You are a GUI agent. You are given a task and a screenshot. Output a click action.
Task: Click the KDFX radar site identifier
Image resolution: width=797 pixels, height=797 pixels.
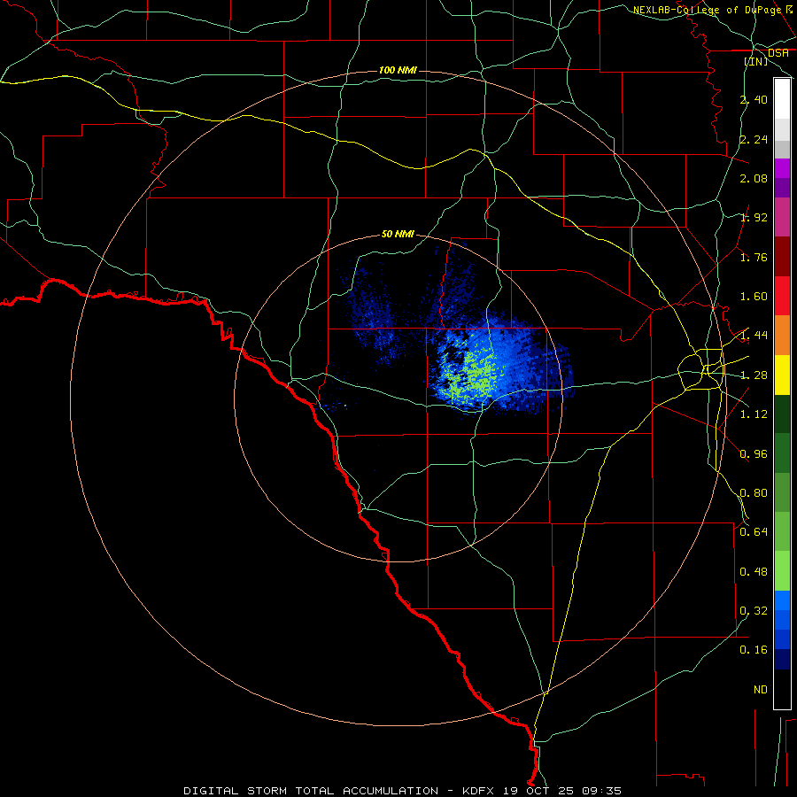click(x=480, y=791)
